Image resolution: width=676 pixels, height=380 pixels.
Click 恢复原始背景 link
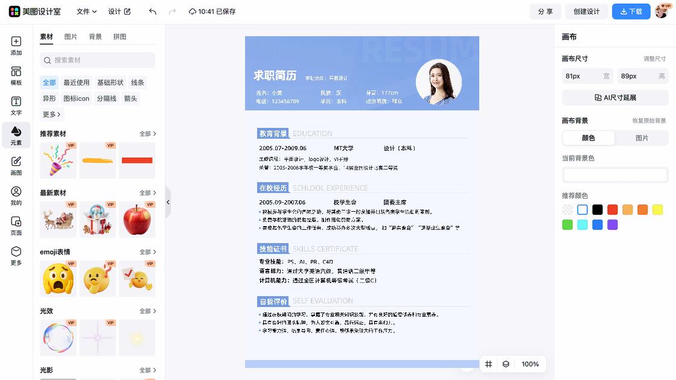coord(649,121)
